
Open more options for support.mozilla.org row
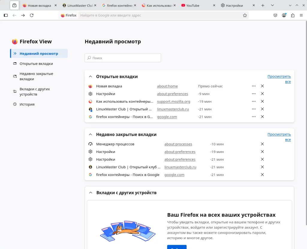254,101
